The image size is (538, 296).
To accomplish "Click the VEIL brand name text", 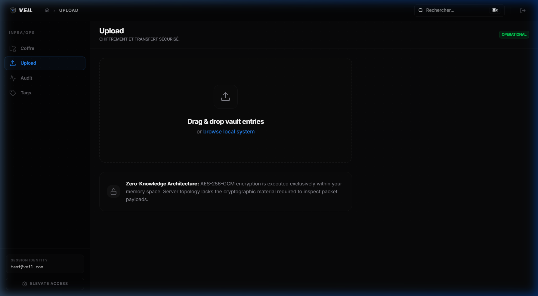I will point(26,10).
